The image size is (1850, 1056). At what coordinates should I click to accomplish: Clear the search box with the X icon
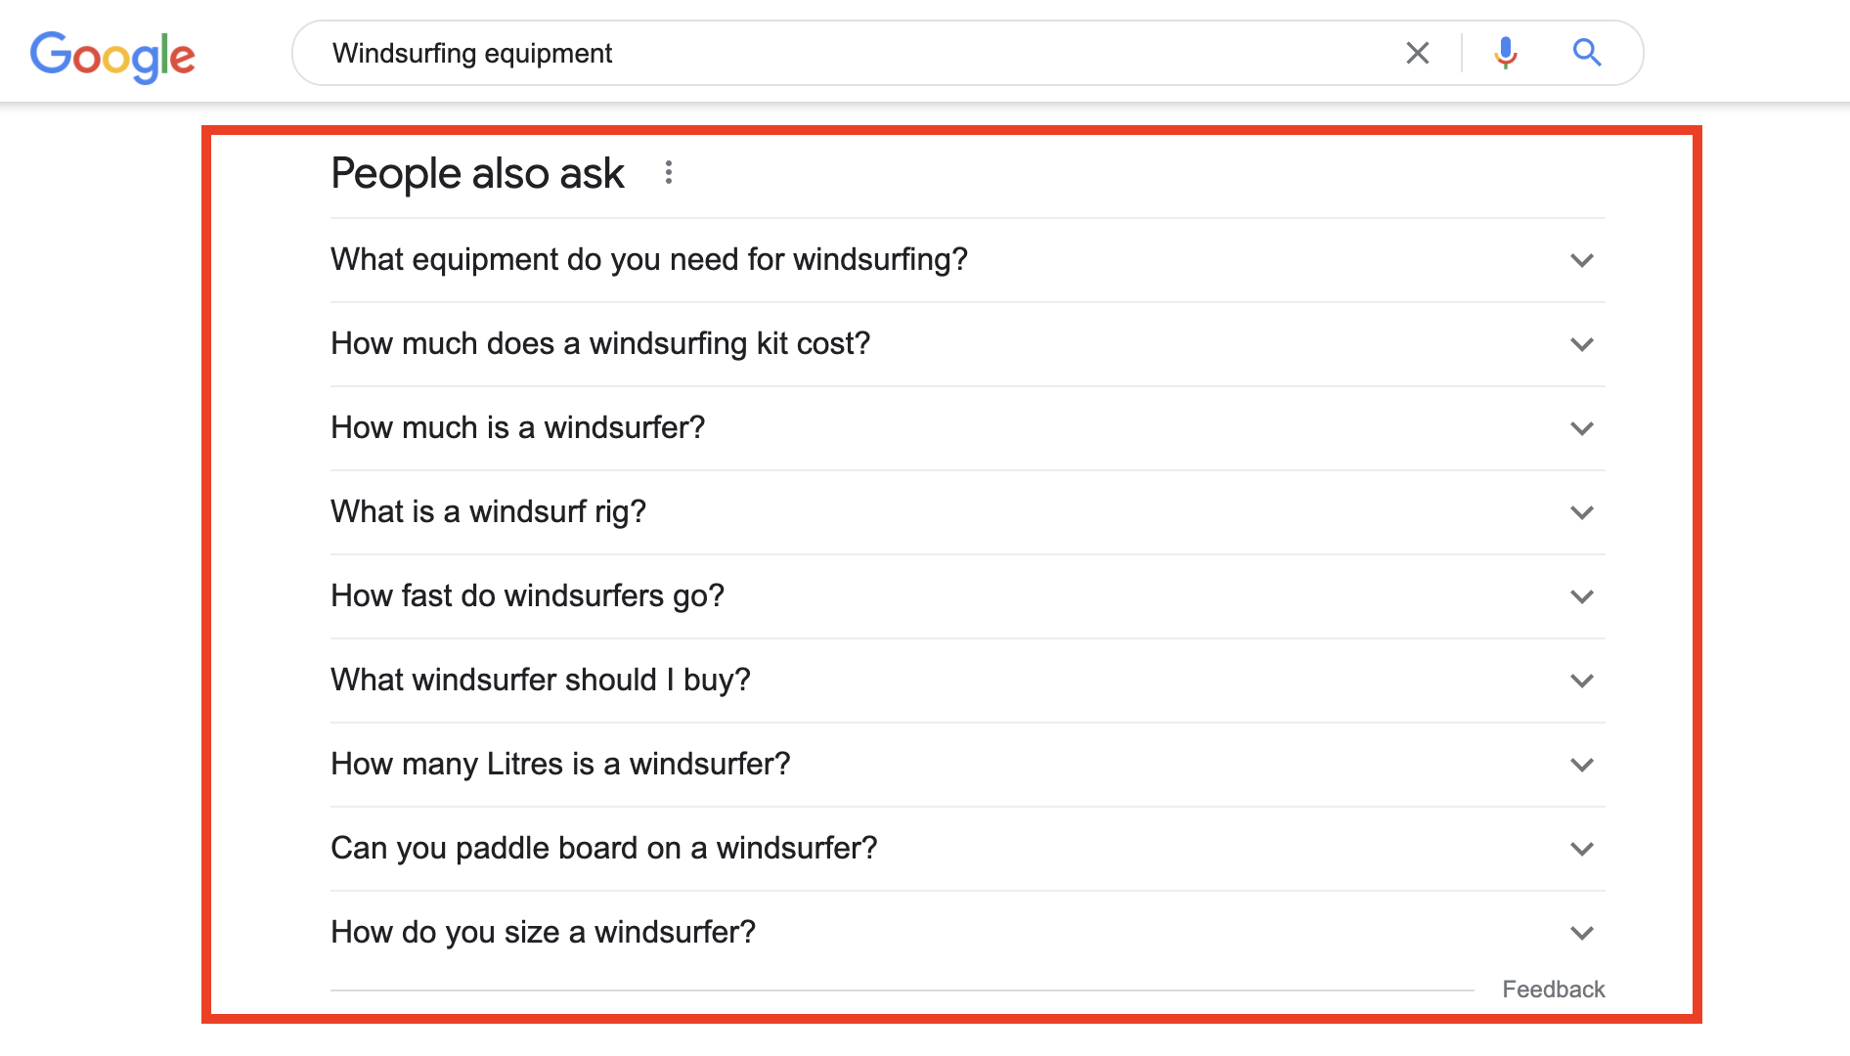tap(1417, 53)
